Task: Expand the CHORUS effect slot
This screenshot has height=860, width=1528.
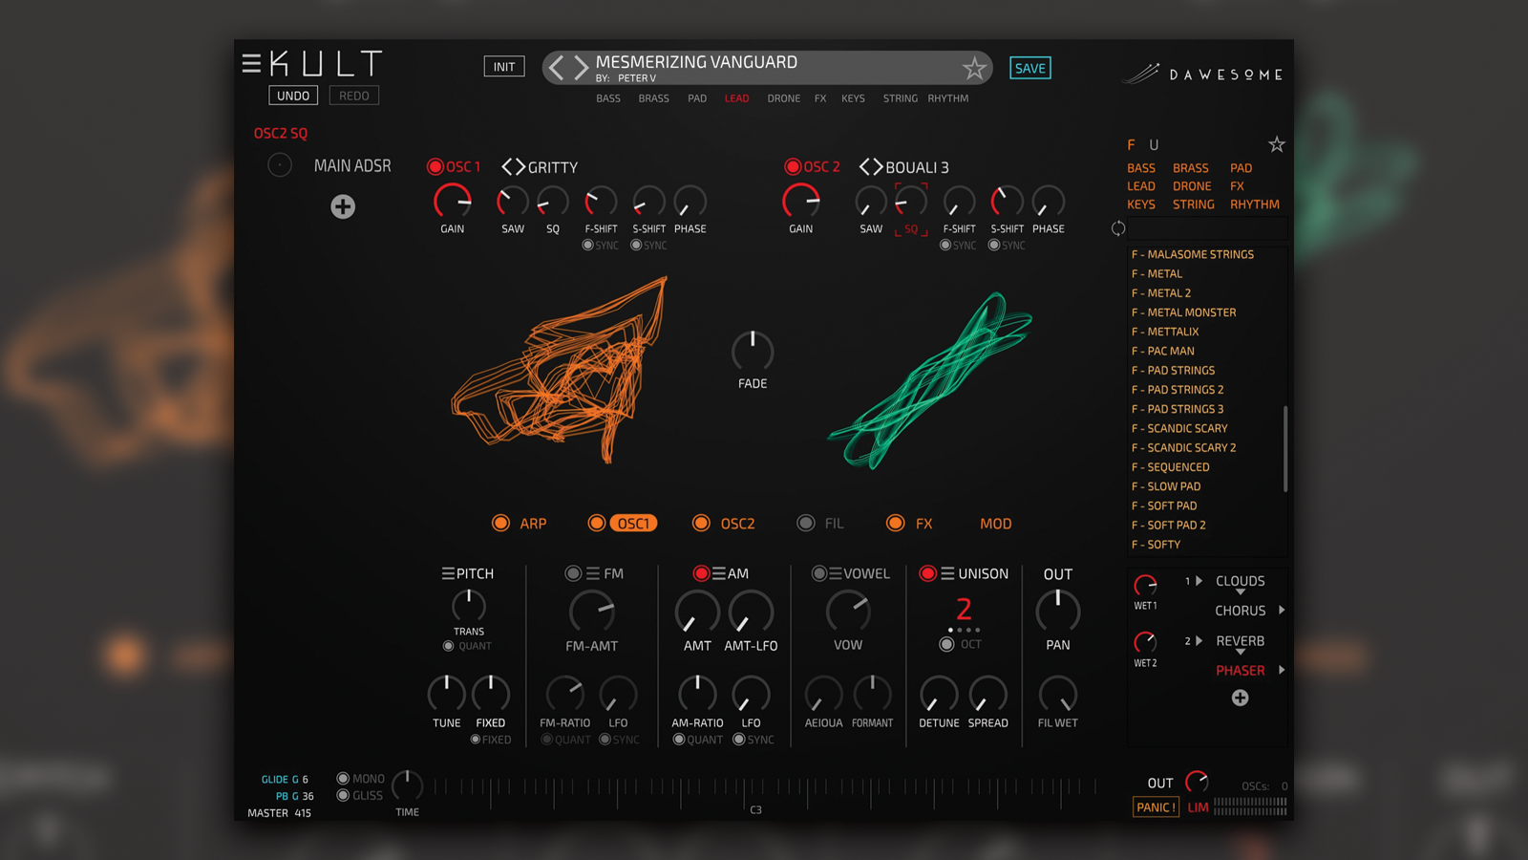Action: pyautogui.click(x=1281, y=610)
